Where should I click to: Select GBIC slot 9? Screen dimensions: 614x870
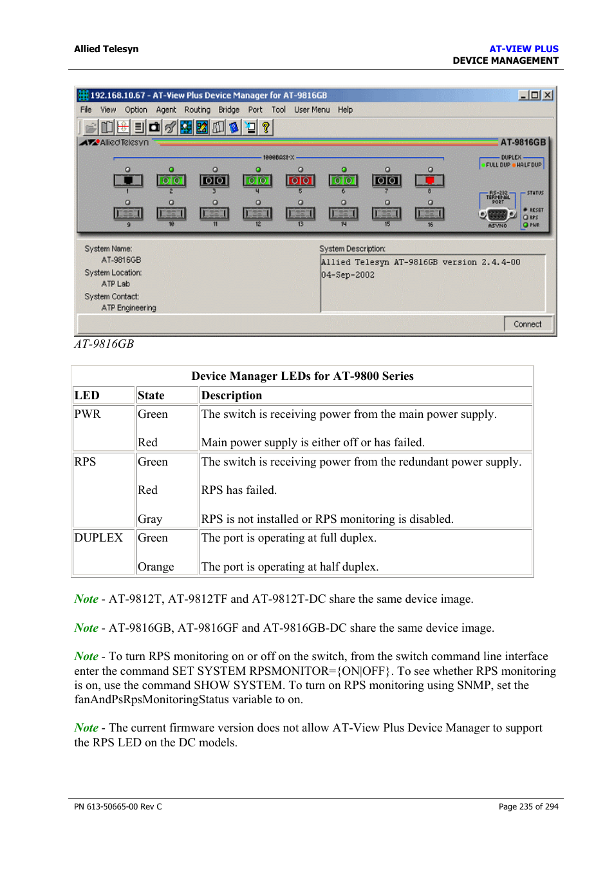tap(128, 213)
